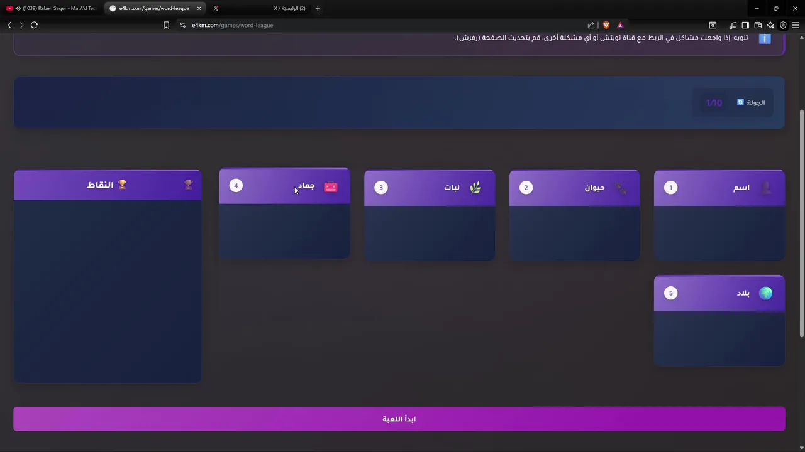This screenshot has width=805, height=452.
Task: Click the النقاط points panel title
Action: tap(101, 185)
